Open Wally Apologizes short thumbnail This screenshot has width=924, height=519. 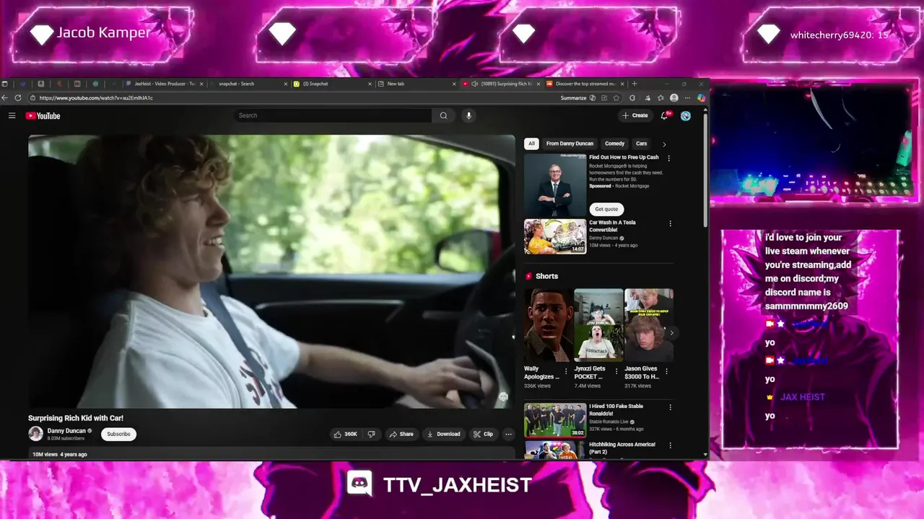(x=548, y=325)
